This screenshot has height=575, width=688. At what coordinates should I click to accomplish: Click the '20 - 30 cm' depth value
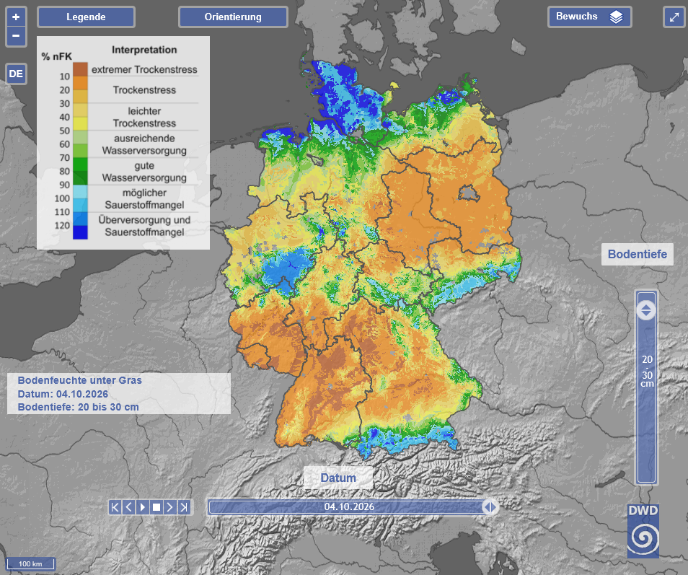pyautogui.click(x=647, y=372)
